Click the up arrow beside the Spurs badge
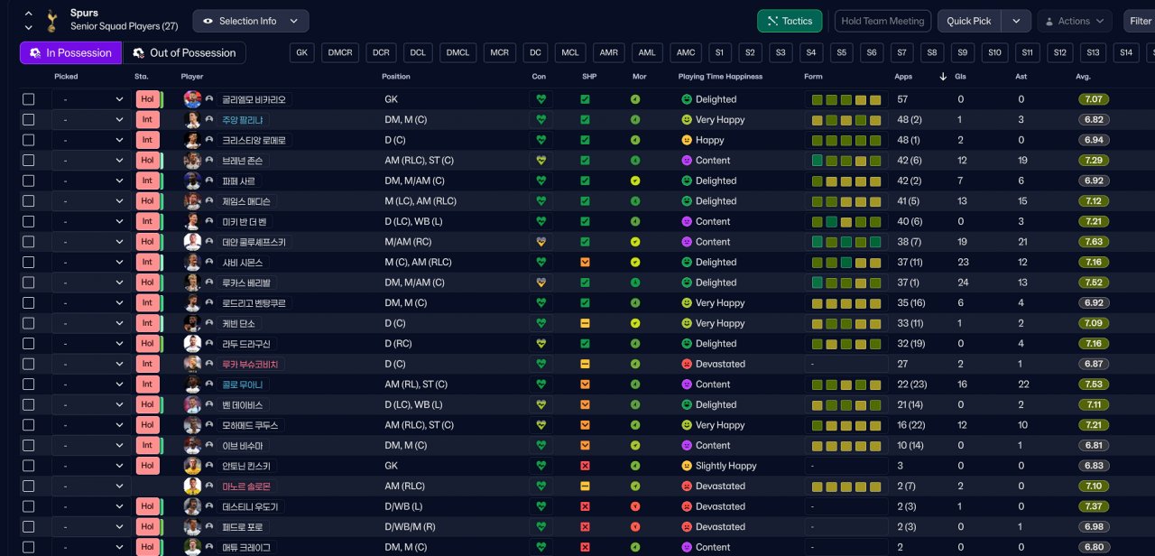This screenshot has height=556, width=1155. pos(28,14)
